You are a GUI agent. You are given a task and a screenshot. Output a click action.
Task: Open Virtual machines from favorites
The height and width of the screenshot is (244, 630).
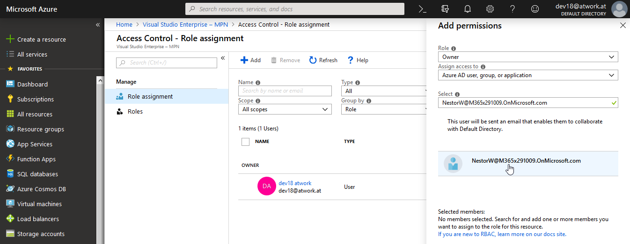39,204
